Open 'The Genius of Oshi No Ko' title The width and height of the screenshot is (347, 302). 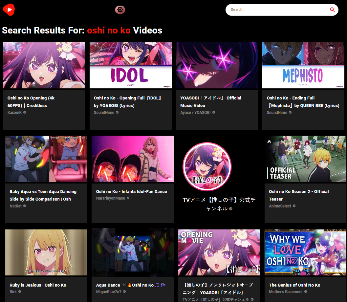coord(294,285)
